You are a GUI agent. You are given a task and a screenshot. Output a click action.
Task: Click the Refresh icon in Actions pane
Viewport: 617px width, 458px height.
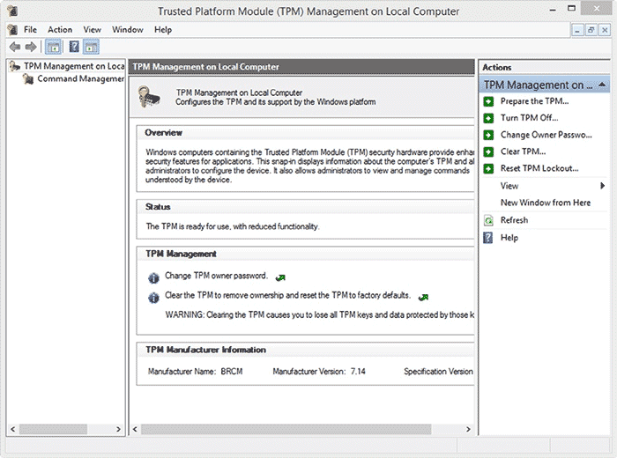(x=488, y=220)
